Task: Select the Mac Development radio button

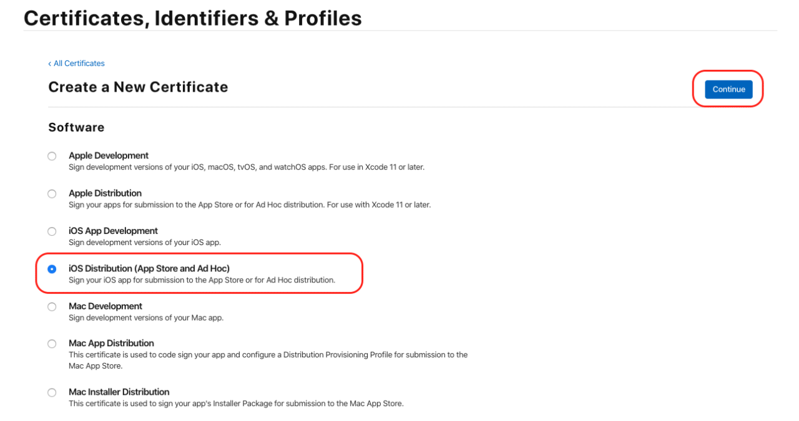Action: [52, 306]
